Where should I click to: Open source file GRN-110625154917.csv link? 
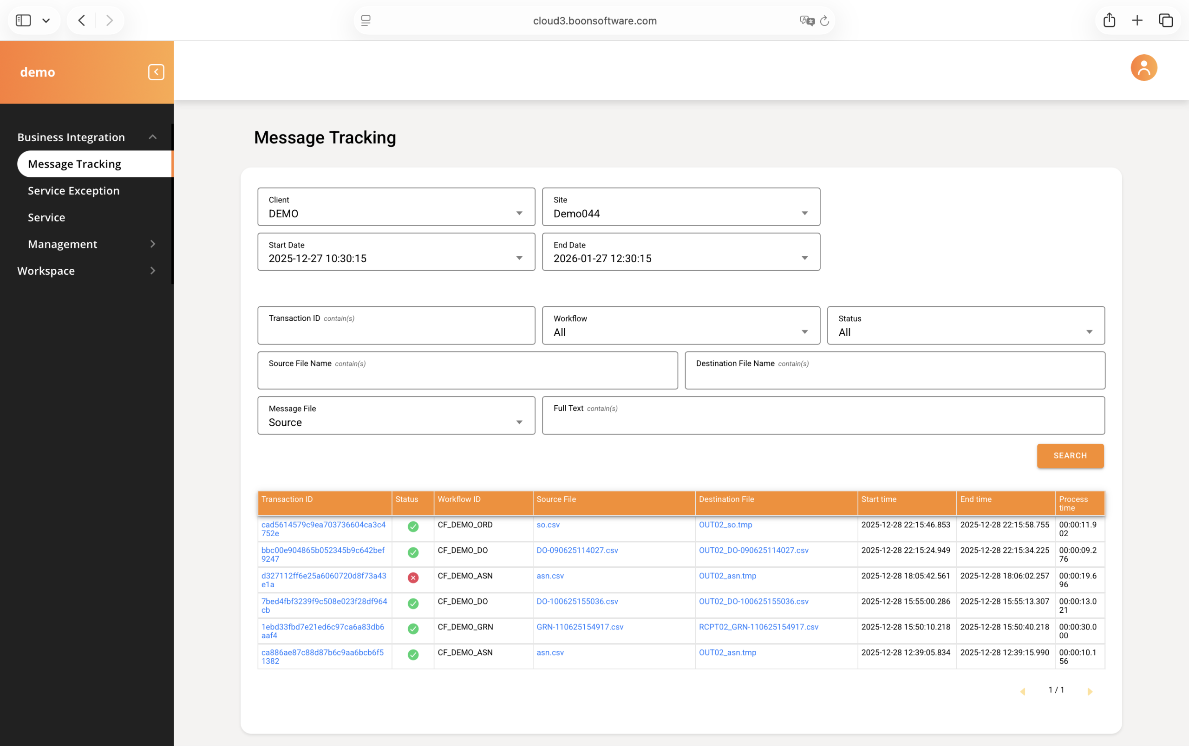coord(580,627)
